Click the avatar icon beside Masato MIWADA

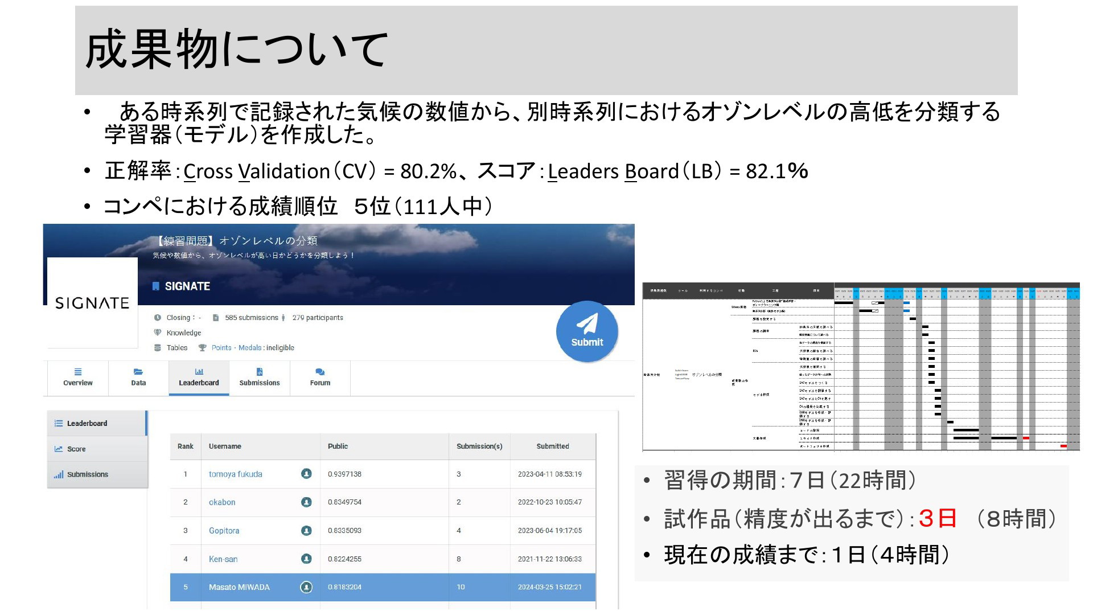[x=306, y=587]
